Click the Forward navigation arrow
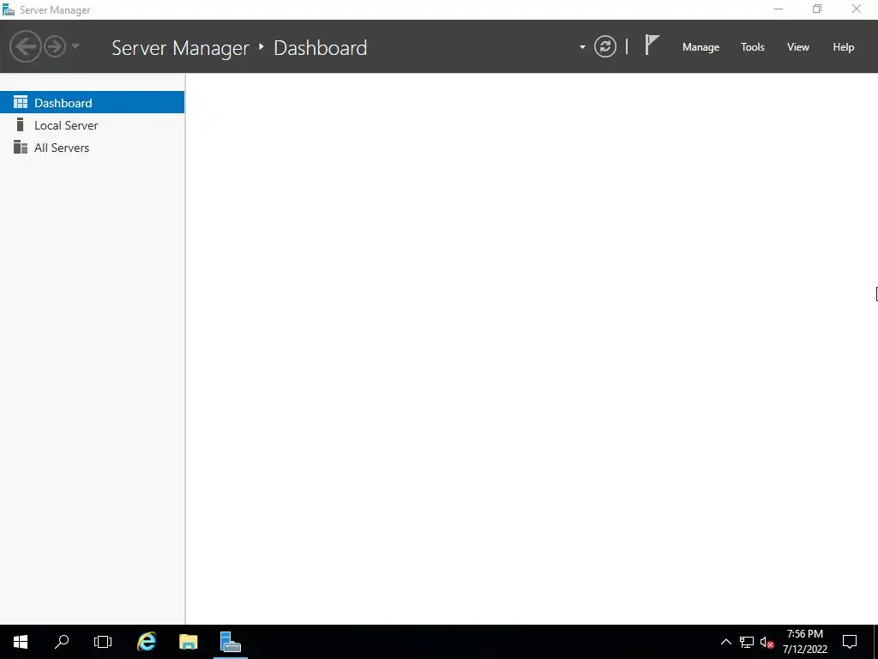Viewport: 878px width, 659px height. click(55, 46)
